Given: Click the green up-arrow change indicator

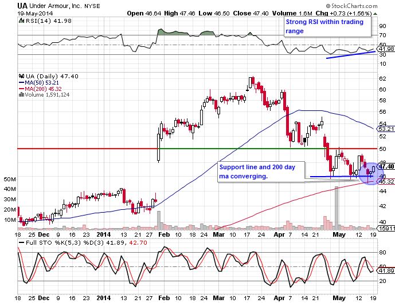Looking at the screenshot, I should click(x=376, y=14).
